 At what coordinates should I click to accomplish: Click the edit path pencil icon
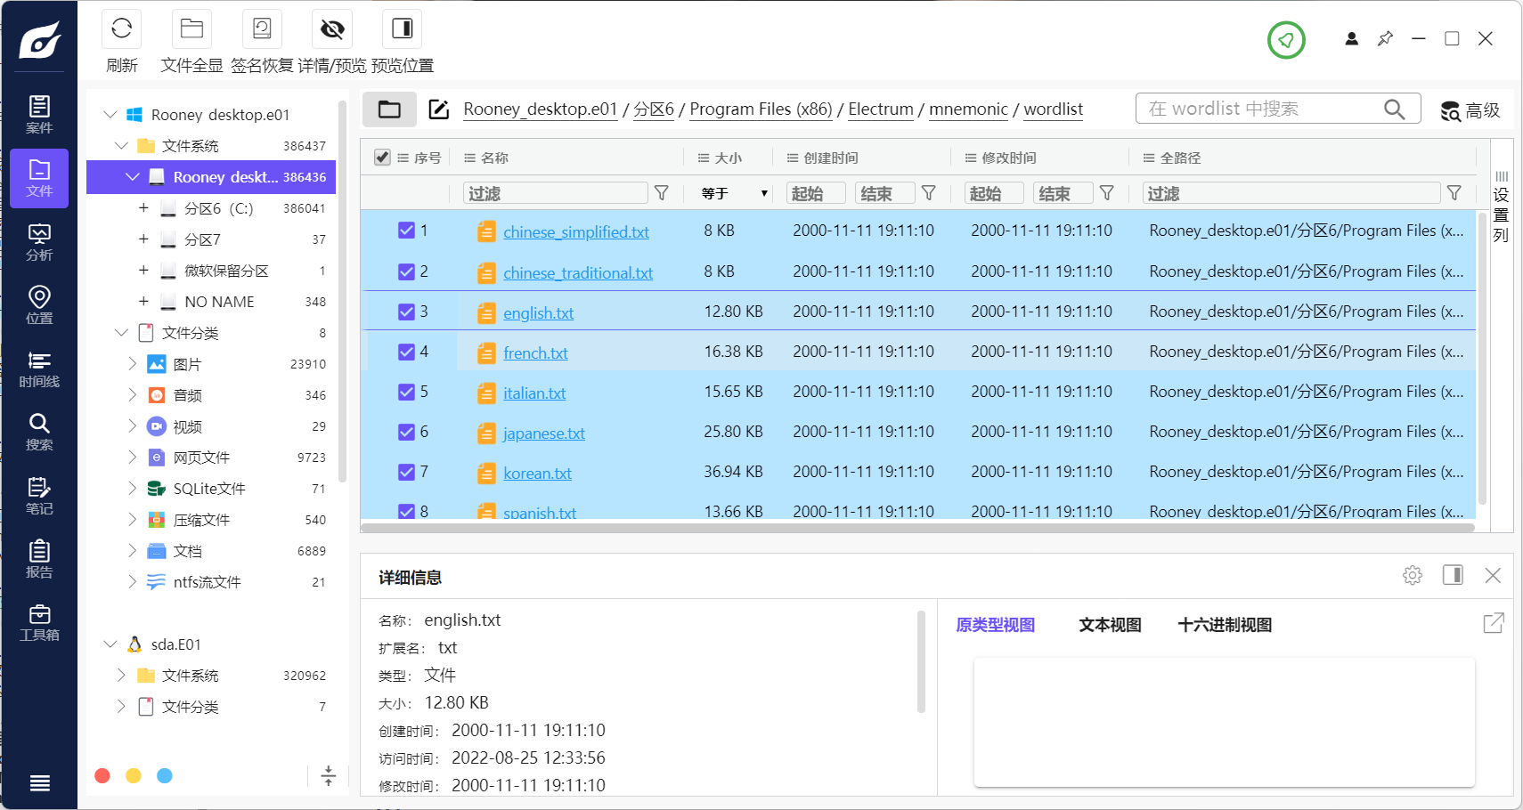coord(439,109)
